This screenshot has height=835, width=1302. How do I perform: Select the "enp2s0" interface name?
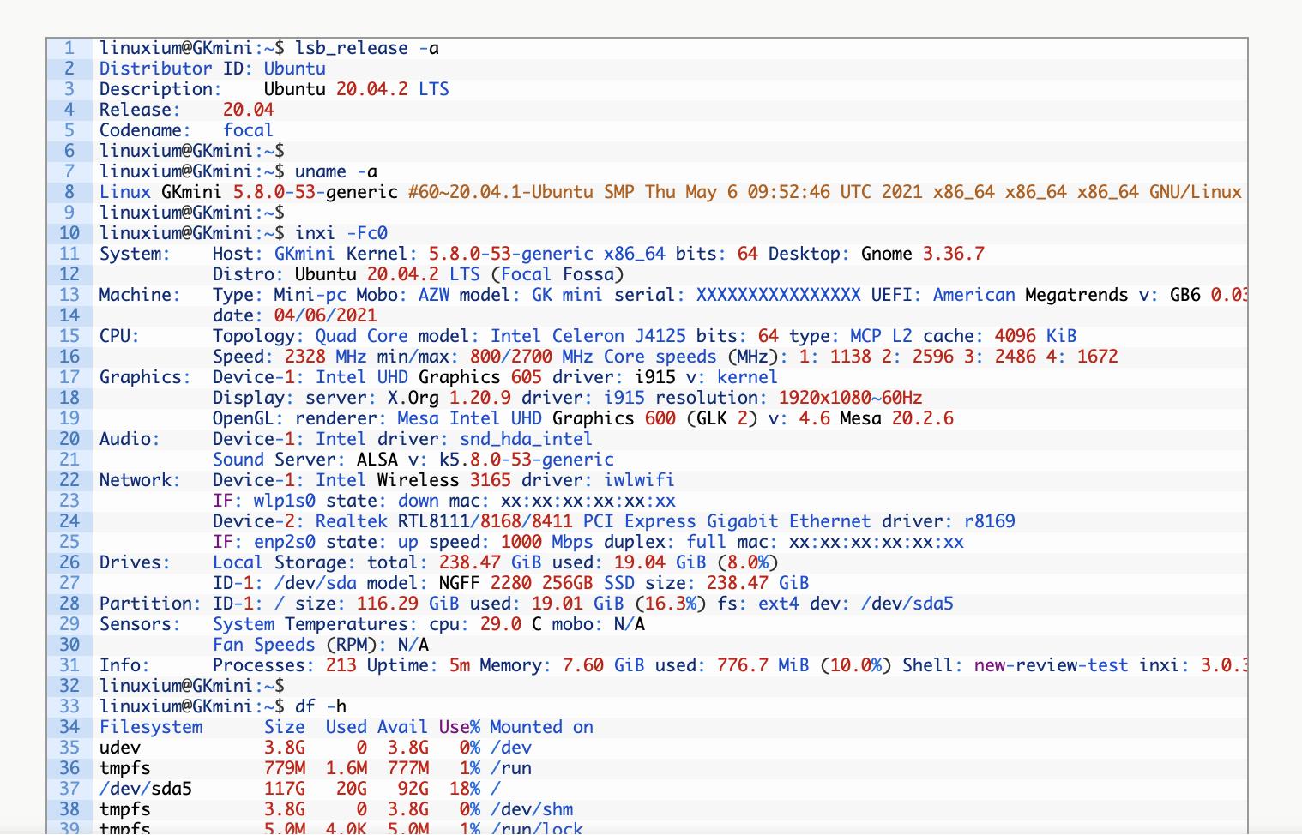tap(284, 542)
